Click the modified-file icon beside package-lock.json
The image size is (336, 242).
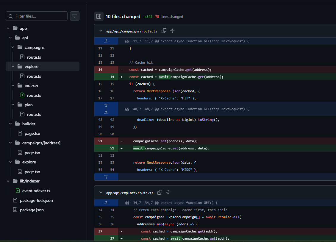pos(15,200)
